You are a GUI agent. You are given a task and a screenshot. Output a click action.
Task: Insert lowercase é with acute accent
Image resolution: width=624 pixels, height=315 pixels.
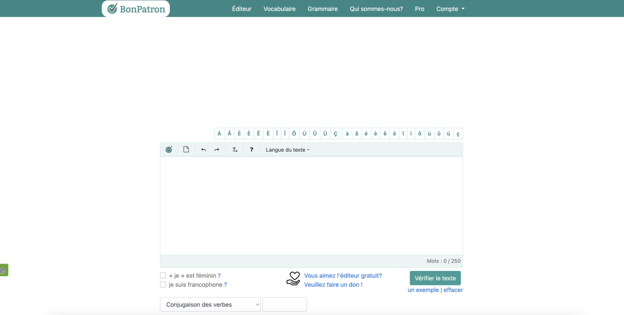[x=366, y=134]
